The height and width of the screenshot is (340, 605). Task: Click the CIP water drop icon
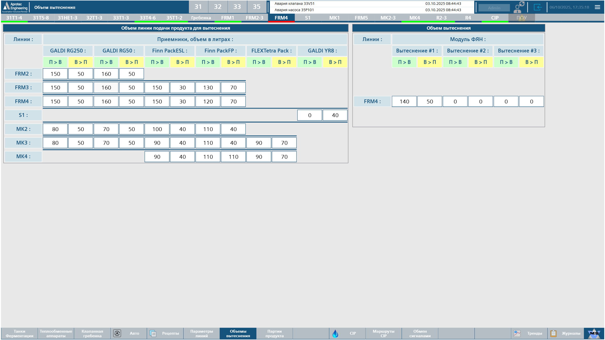[x=335, y=333]
